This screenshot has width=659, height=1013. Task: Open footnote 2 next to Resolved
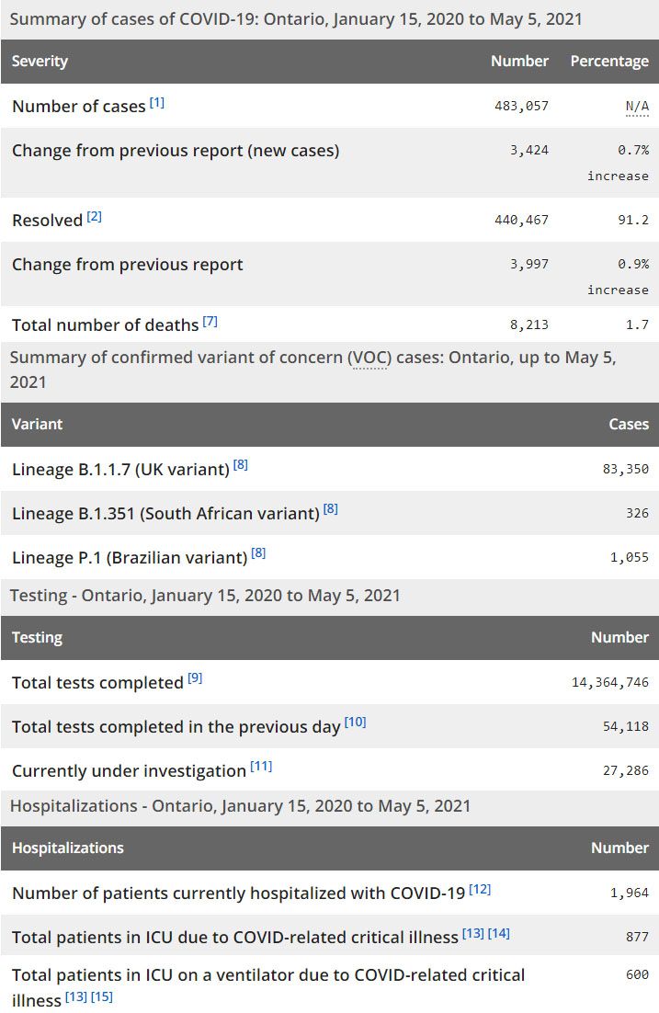[x=95, y=217]
